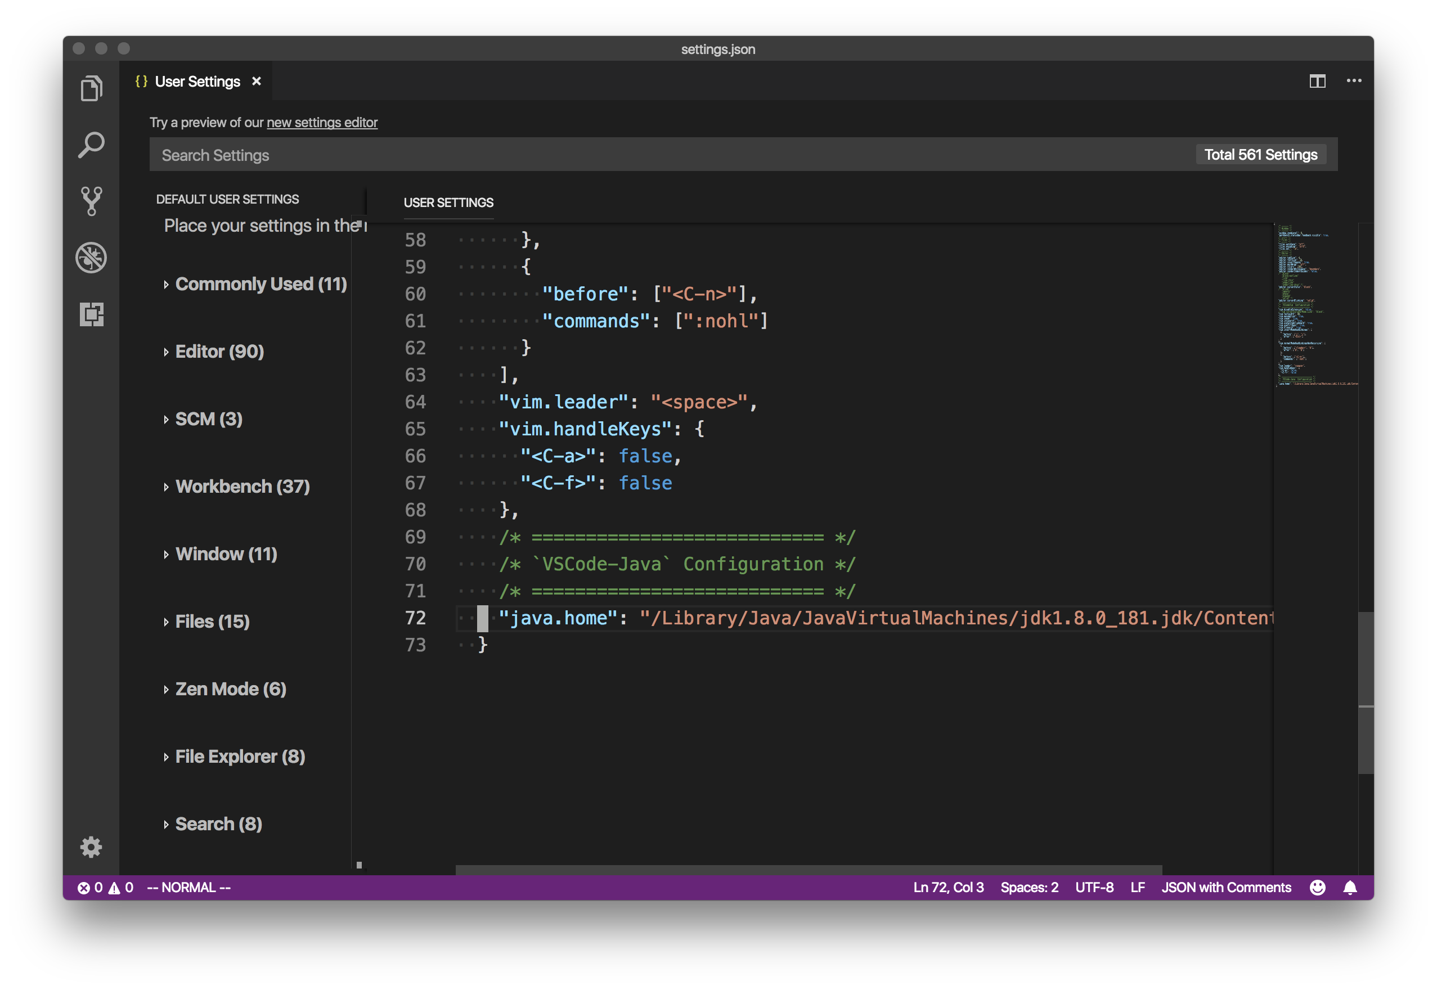1437x990 pixels.
Task: Switch to the DEFAULT USER SETTINGS tab
Action: click(x=227, y=199)
